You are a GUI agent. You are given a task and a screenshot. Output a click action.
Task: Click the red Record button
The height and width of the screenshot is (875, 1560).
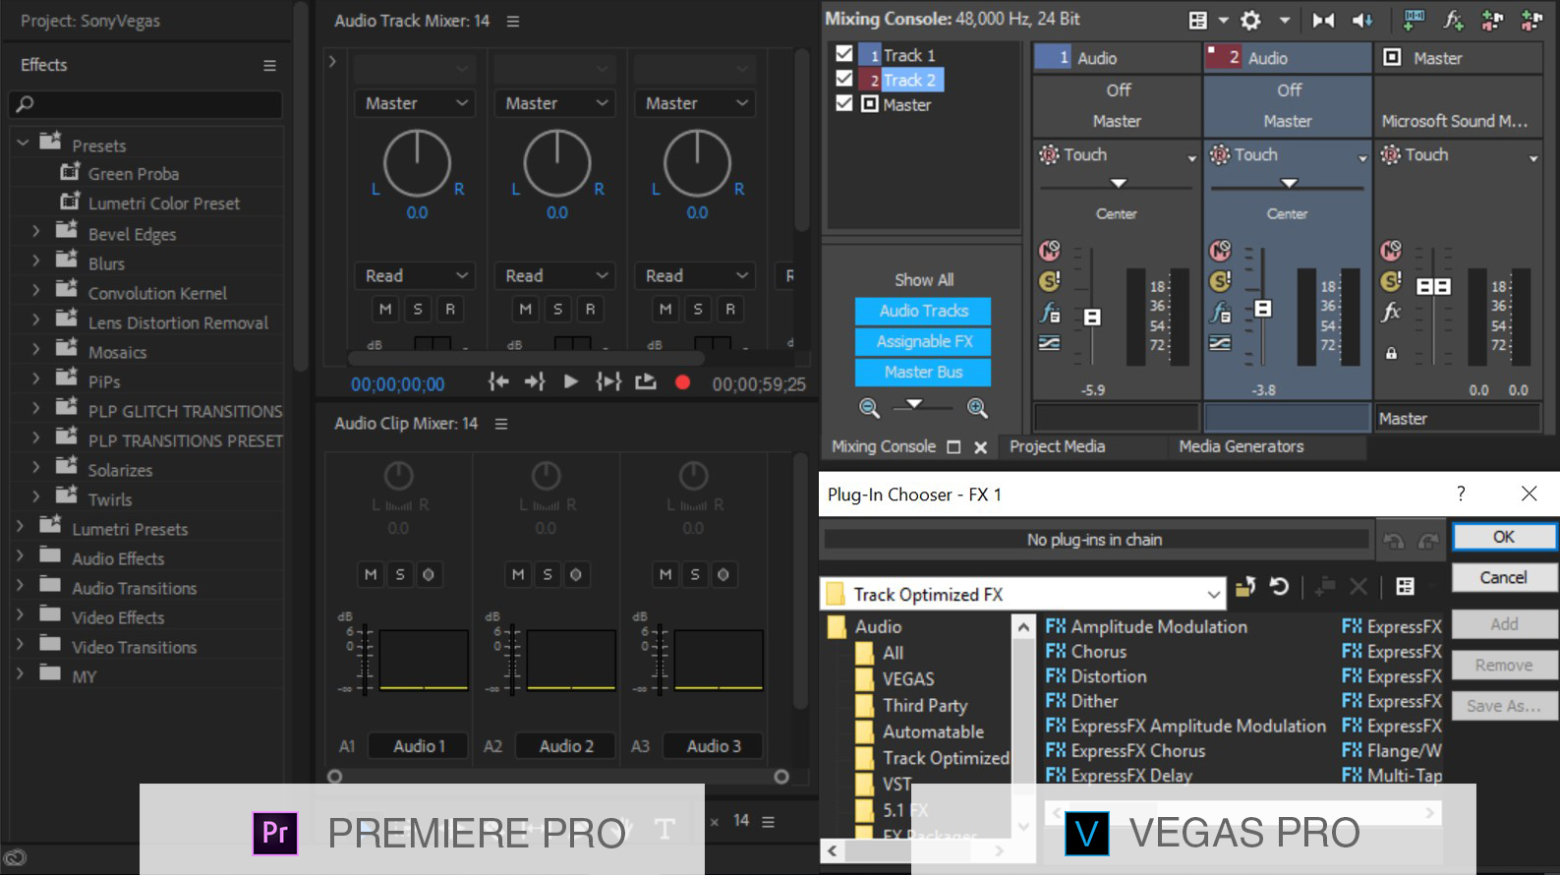(x=682, y=382)
